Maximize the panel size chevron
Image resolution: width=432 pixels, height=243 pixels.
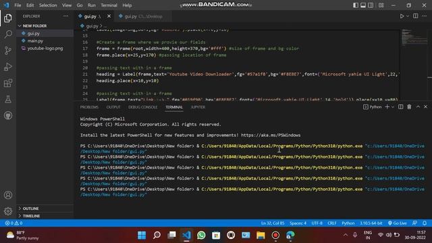pyautogui.click(x=418, y=107)
